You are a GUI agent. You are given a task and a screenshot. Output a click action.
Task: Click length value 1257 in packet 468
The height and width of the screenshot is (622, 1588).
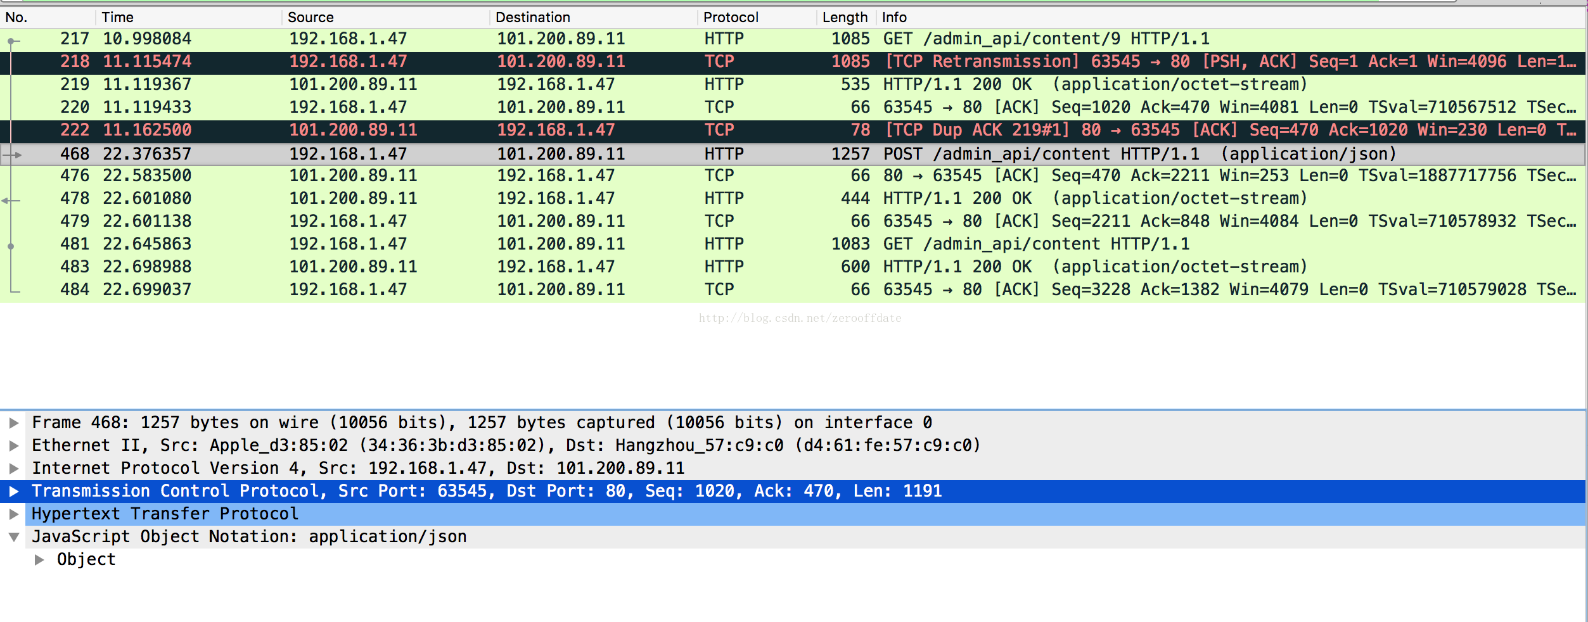(x=850, y=154)
